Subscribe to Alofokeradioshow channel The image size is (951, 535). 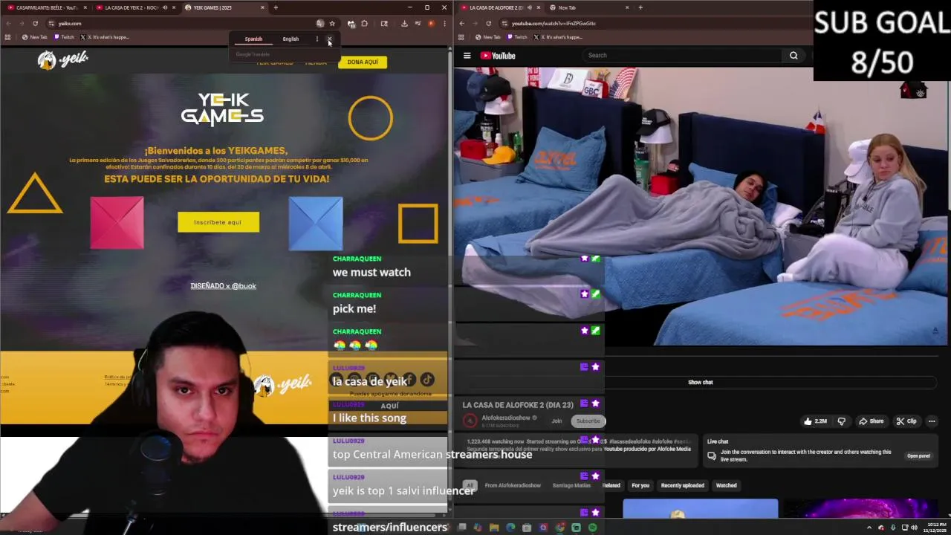click(588, 421)
